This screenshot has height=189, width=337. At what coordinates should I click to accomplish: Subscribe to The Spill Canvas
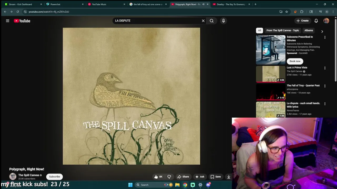coord(54,177)
